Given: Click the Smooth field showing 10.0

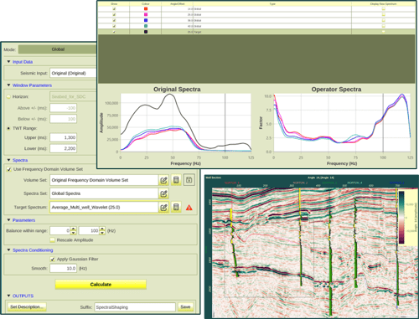Looking at the screenshot, I should tap(64, 268).
